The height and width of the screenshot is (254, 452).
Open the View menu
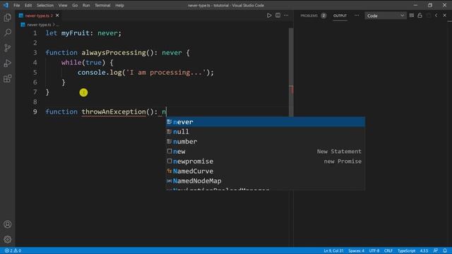coord(63,5)
